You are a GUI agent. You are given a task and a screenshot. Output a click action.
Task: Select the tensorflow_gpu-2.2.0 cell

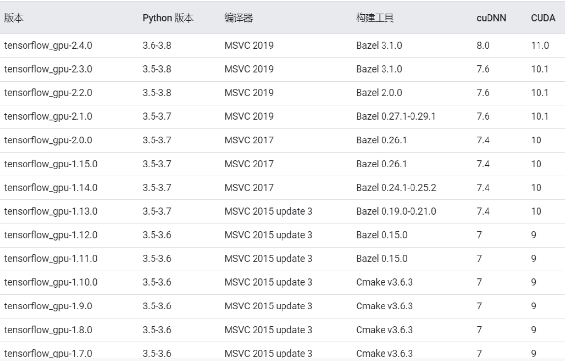point(48,93)
